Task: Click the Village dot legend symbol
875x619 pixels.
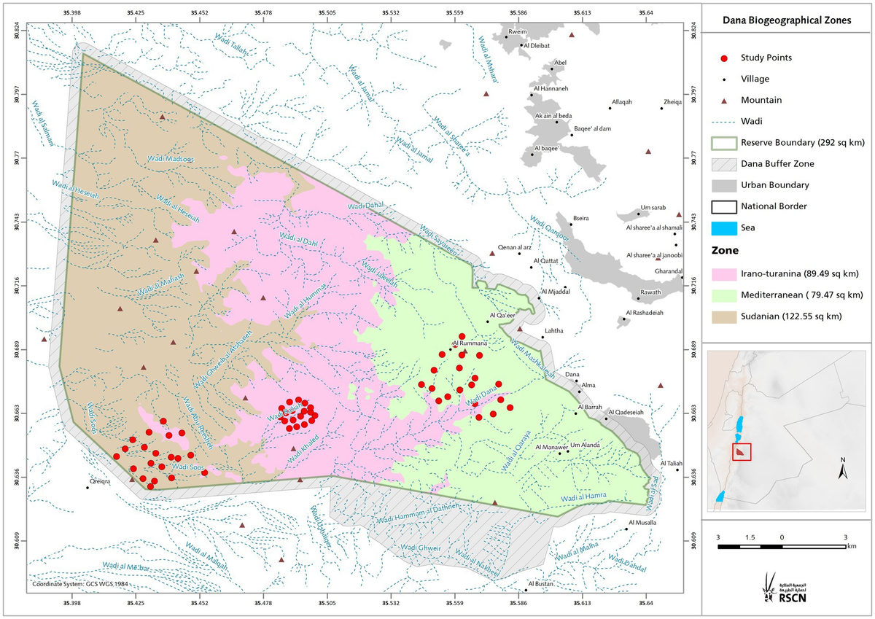Action: pyautogui.click(x=724, y=79)
